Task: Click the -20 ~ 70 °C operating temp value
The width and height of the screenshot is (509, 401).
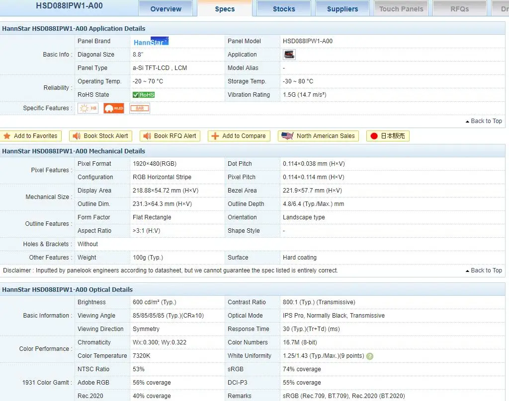Action: (148, 81)
